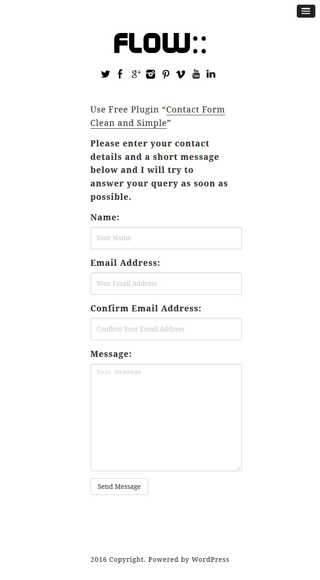
Task: Select the Confirm Your Email Address field
Action: (x=166, y=329)
